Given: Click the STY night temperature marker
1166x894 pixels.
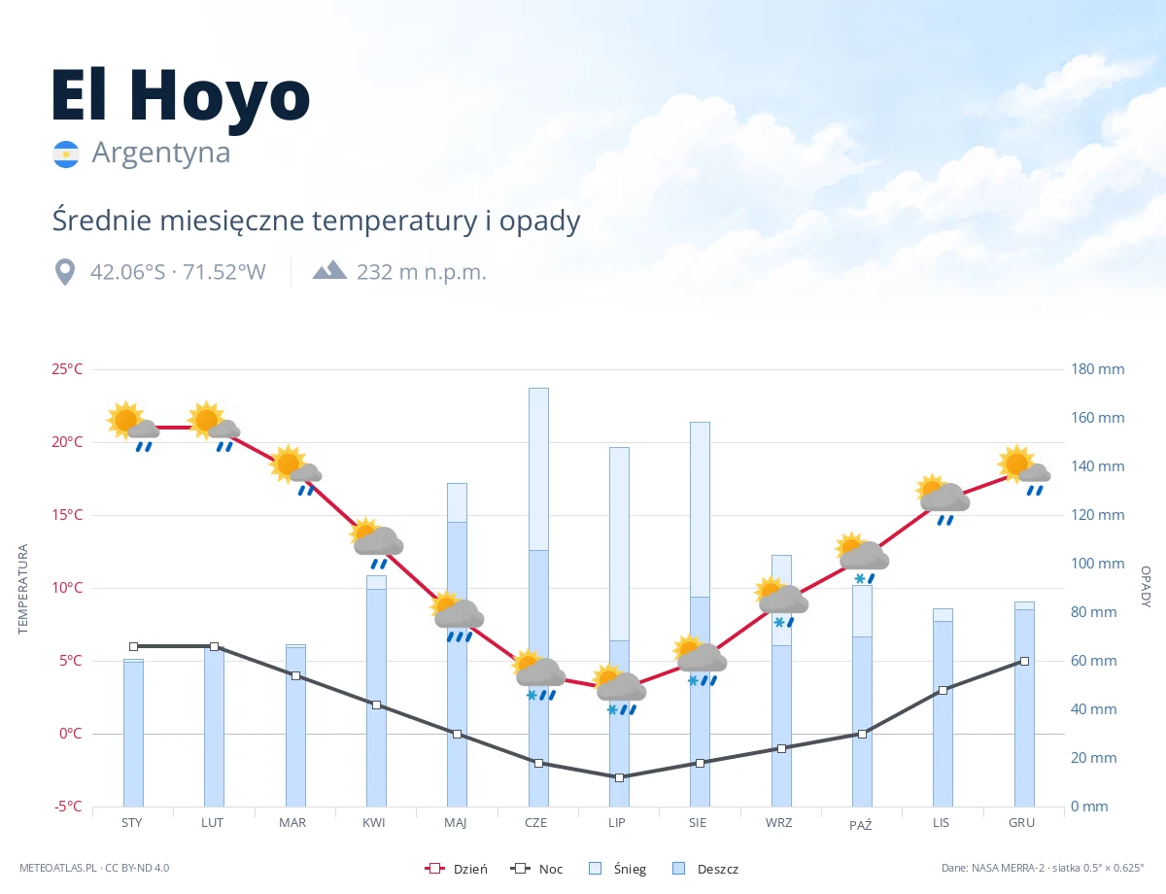Looking at the screenshot, I should pos(133,646).
